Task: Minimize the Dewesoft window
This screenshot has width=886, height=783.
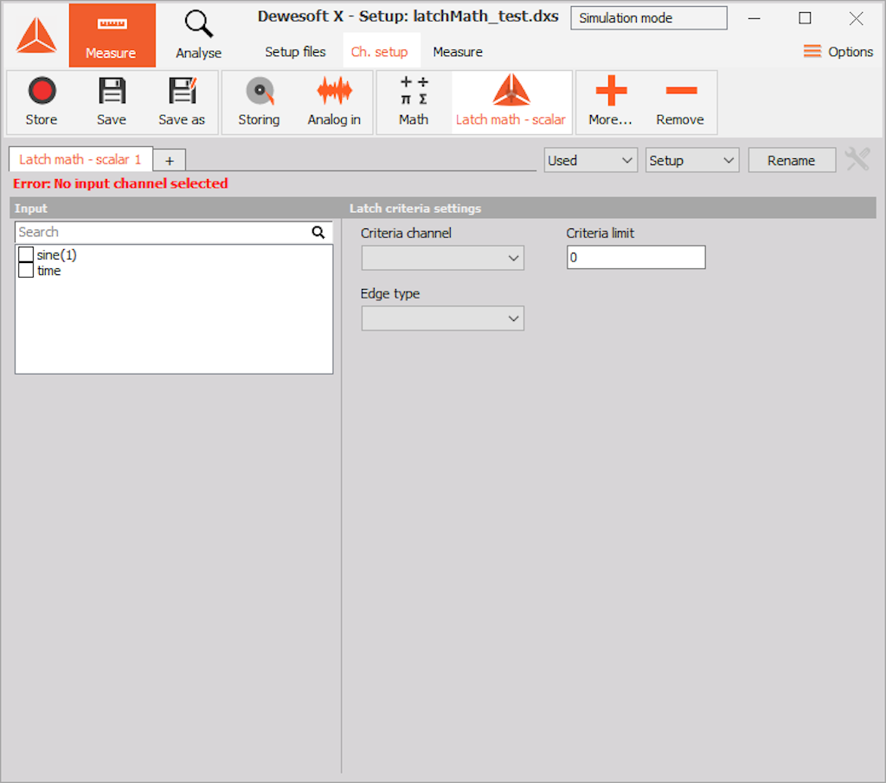Action: [x=754, y=19]
